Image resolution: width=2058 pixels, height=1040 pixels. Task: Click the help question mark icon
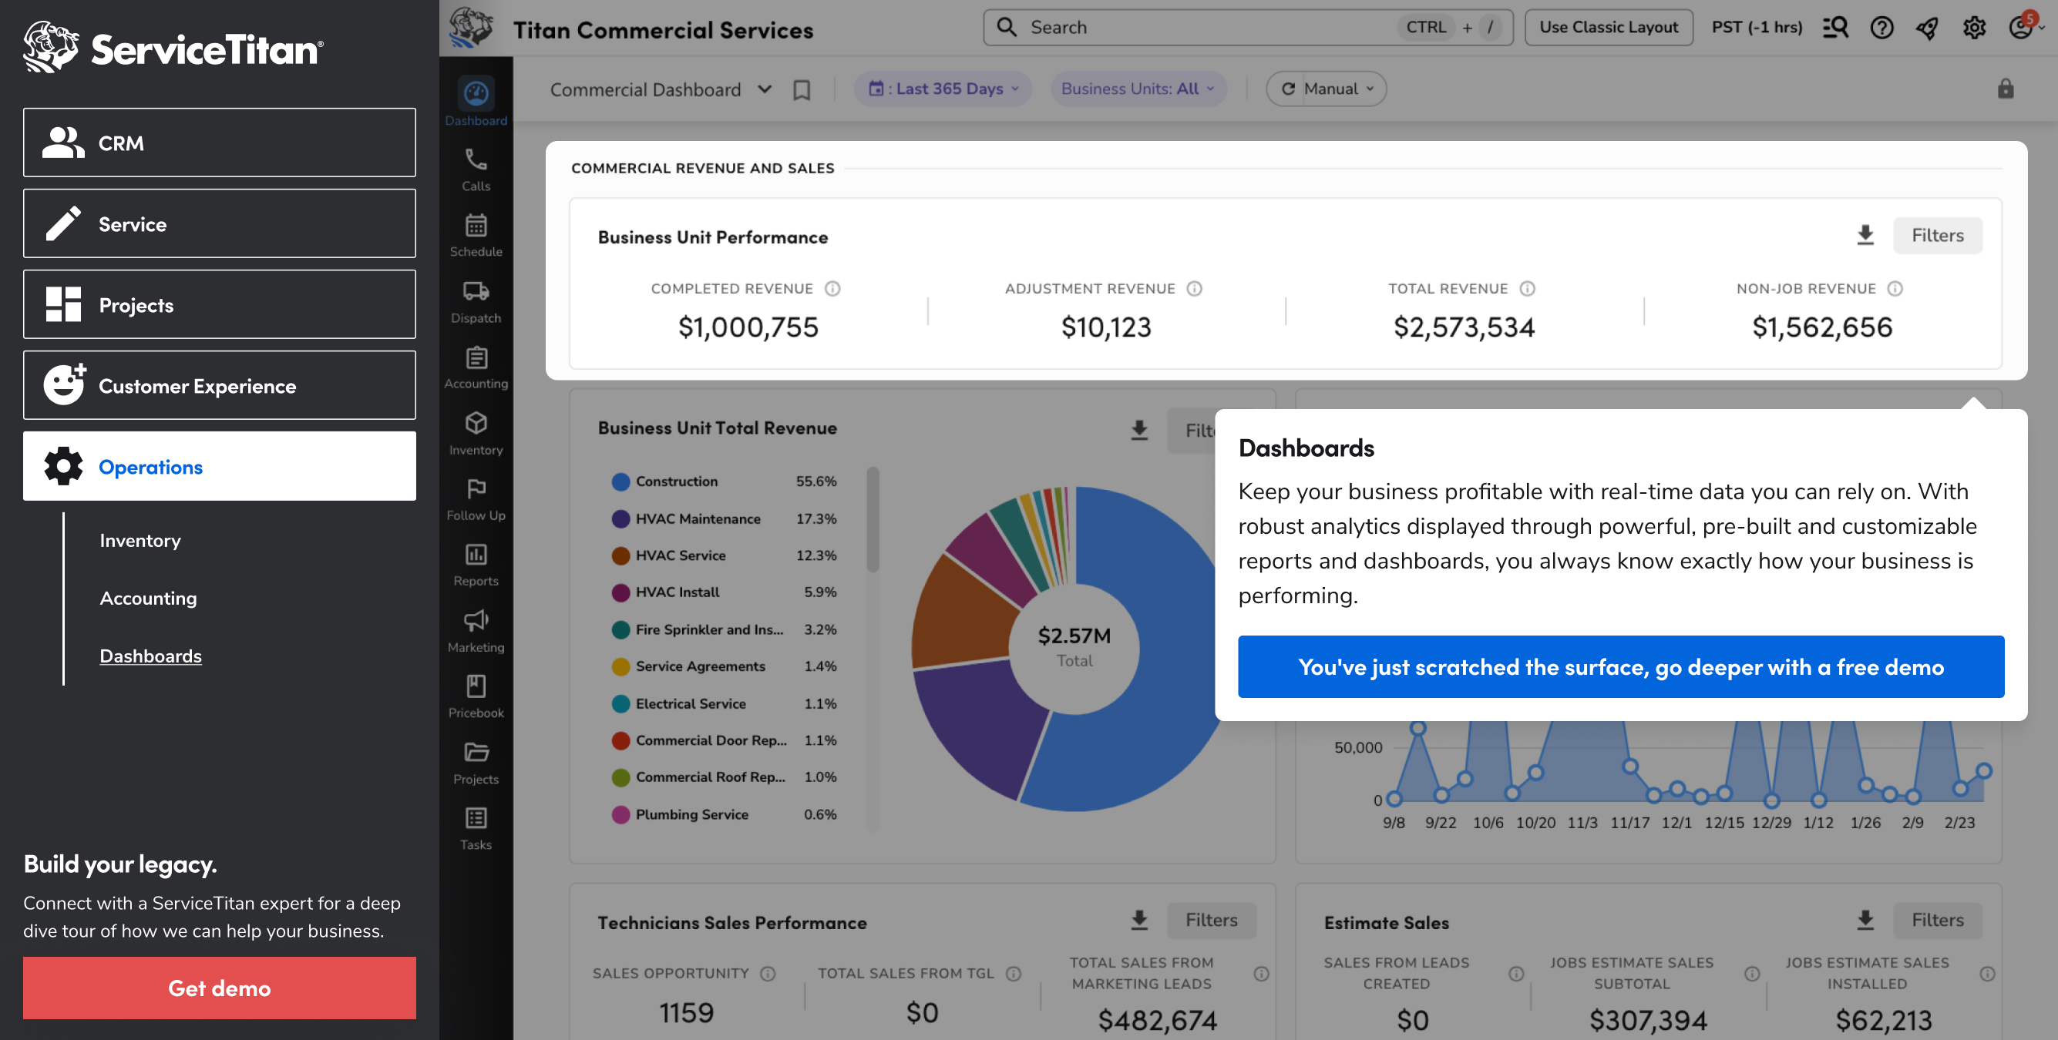coord(1881,28)
